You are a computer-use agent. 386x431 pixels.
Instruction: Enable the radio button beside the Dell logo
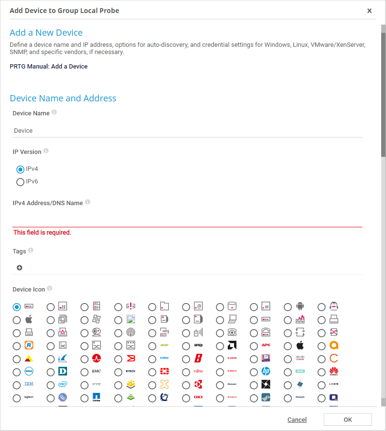[17, 372]
